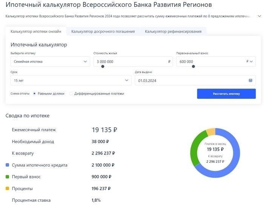Click the '1,8%' interest rate value
Viewport: 264px width, 207px height.
tap(96, 200)
